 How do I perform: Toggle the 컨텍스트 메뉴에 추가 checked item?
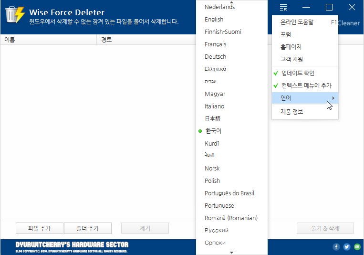[305, 85]
